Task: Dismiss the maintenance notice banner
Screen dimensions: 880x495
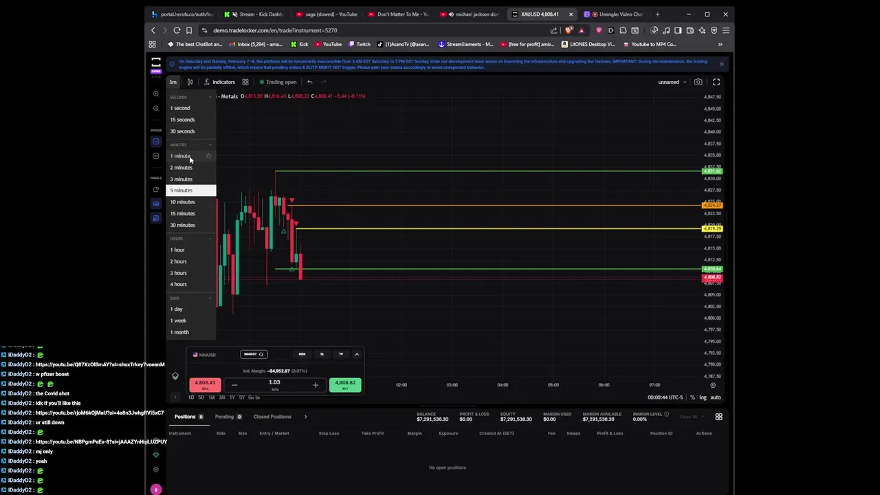Action: (x=721, y=64)
